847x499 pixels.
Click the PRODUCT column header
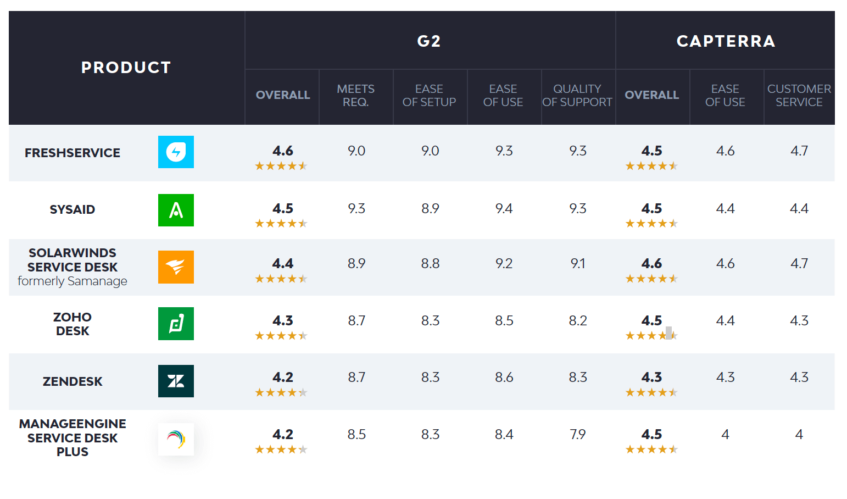[x=126, y=68]
